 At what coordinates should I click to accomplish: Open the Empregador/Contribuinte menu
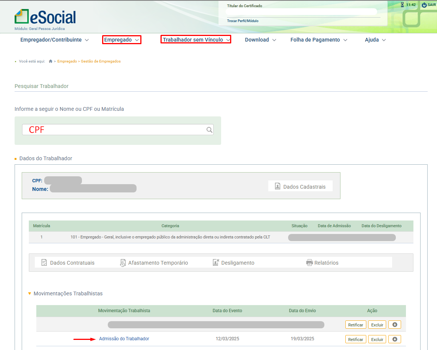pyautogui.click(x=55, y=40)
